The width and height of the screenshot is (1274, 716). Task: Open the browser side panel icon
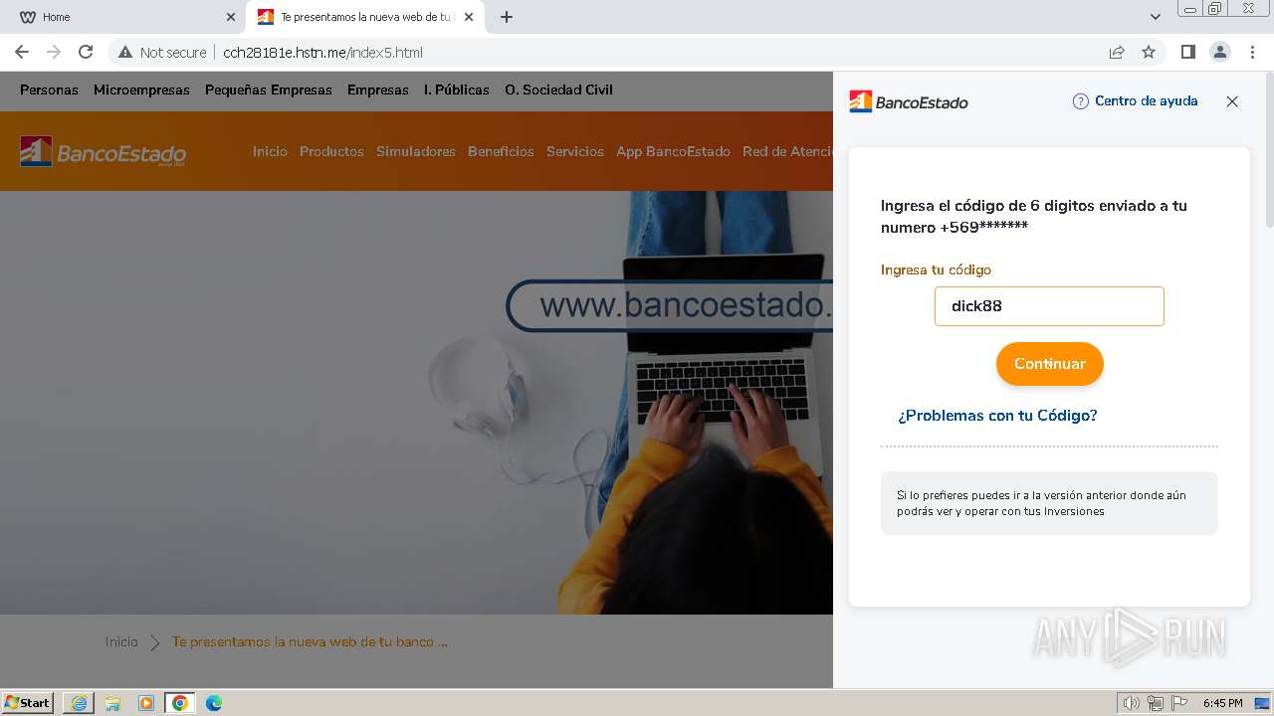coord(1187,52)
